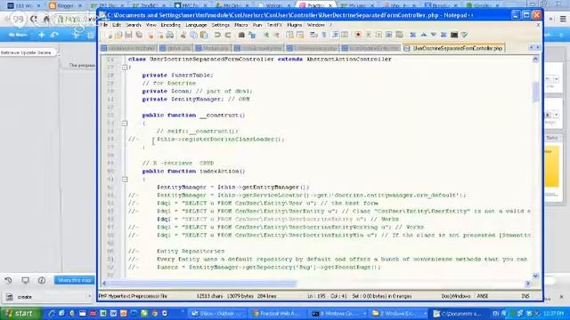
Task: Open 'Inbox - Outlook' from taskbar
Action: point(217,314)
